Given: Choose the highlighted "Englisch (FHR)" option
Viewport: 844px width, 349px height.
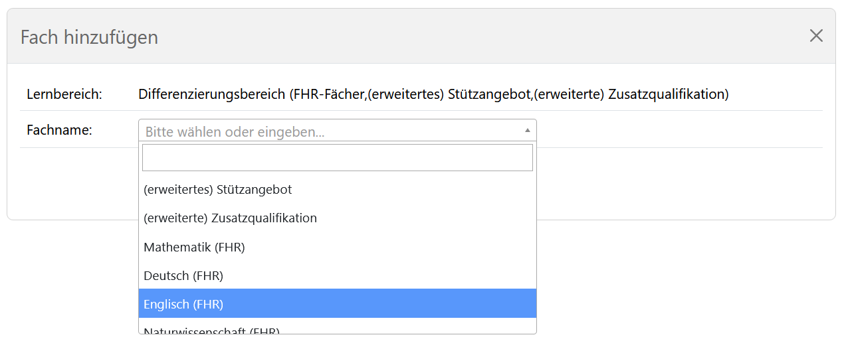Looking at the screenshot, I should click(x=183, y=305).
